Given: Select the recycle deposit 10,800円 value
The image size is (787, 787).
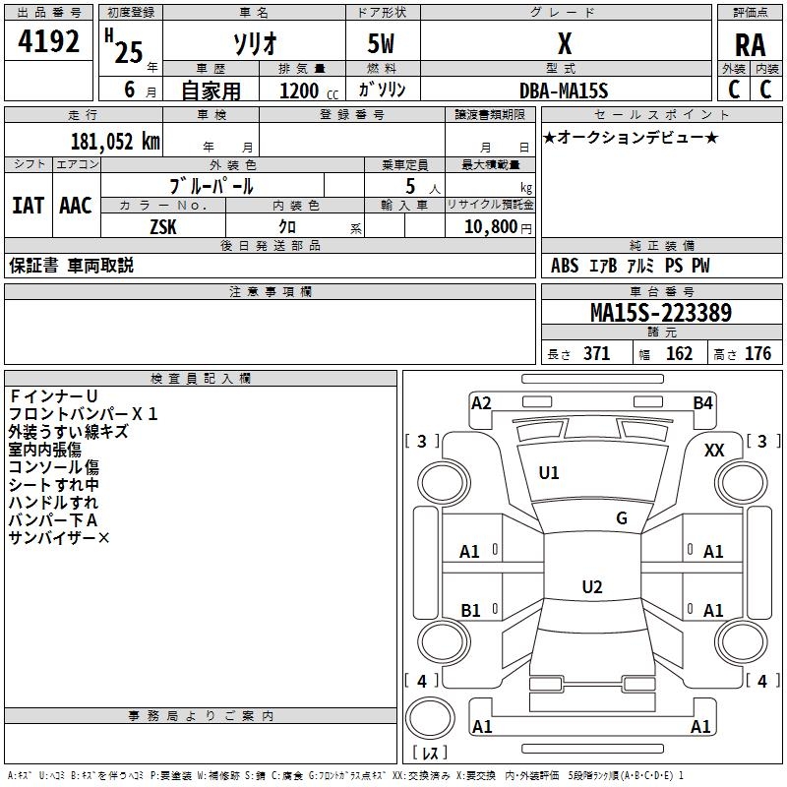Looking at the screenshot, I should 489,226.
